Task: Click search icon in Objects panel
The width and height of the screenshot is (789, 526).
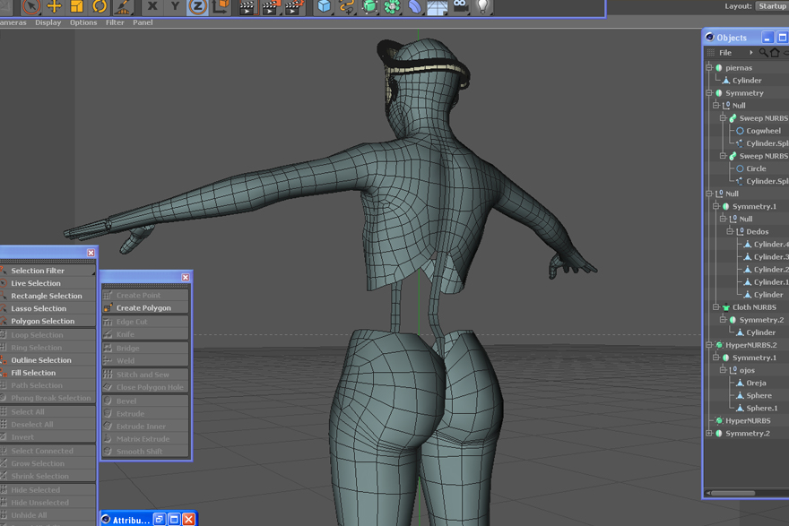Action: (x=763, y=53)
